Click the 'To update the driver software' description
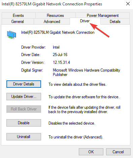Image resolution: width=133 pixels, height=158 pixels. (84, 97)
